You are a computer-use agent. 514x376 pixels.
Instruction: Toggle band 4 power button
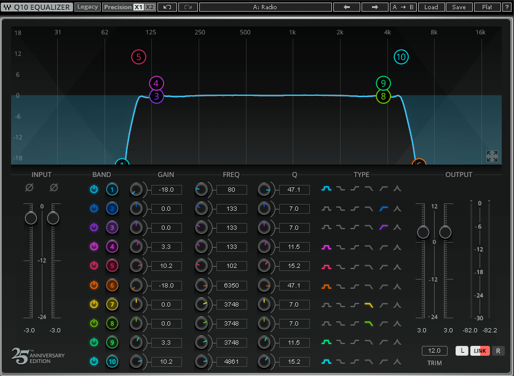click(94, 246)
